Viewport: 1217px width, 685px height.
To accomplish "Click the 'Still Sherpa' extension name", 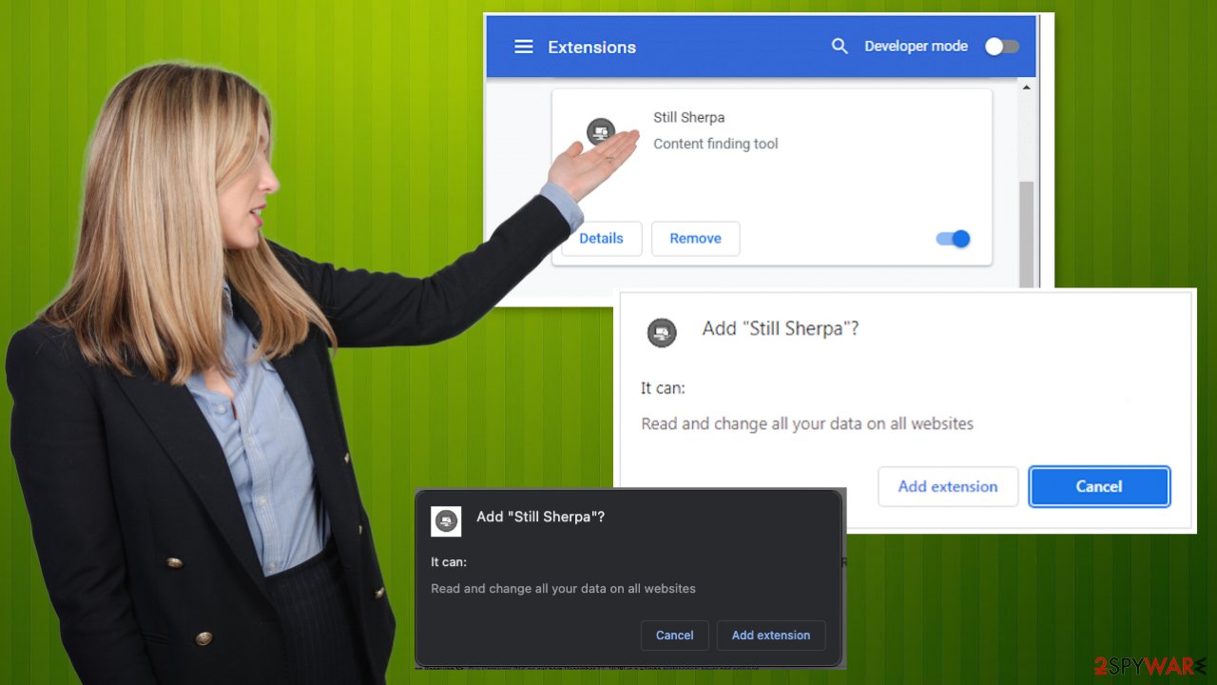I will tap(689, 117).
